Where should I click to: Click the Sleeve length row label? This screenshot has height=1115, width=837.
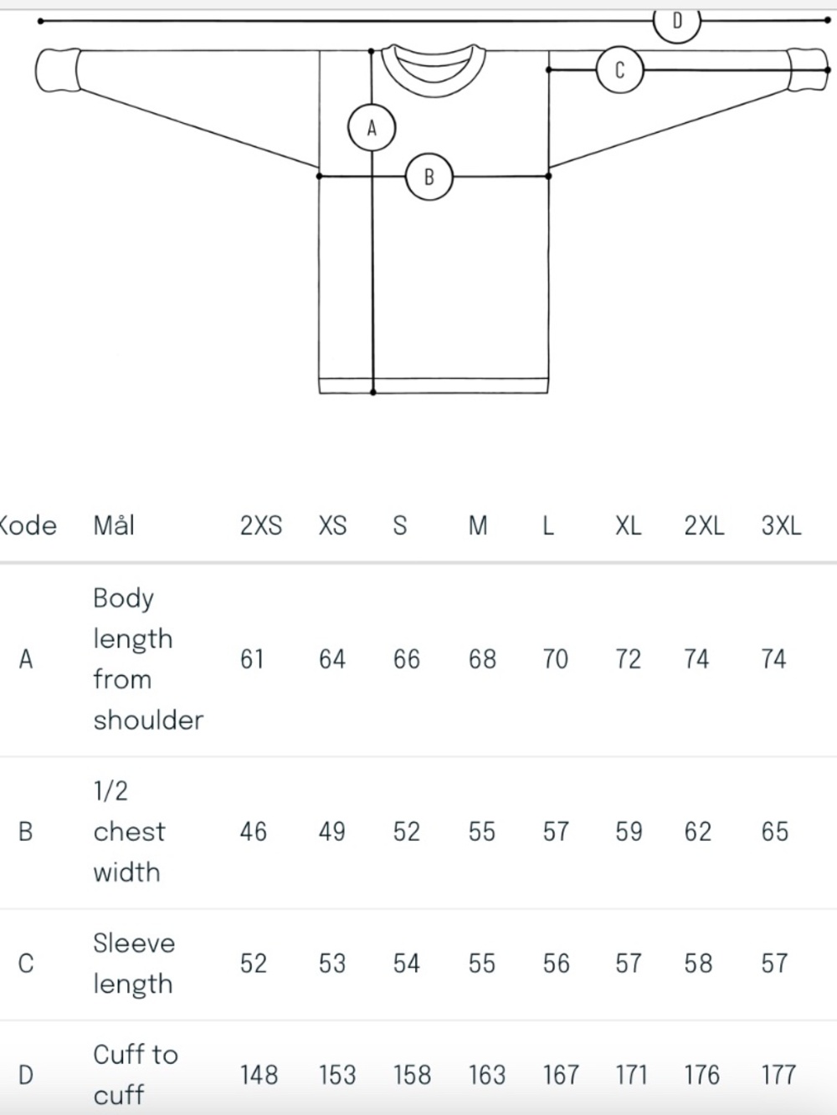[x=134, y=964]
